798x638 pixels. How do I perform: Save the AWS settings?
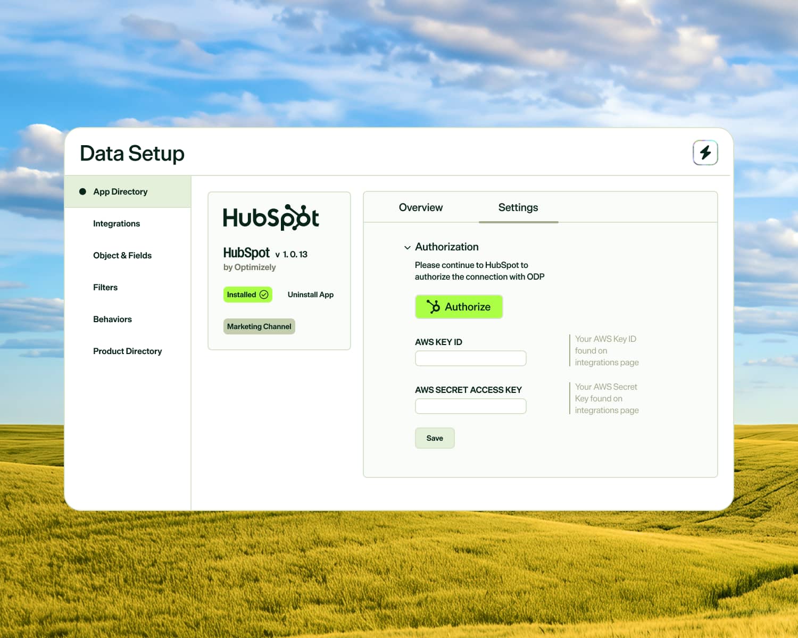(x=435, y=438)
